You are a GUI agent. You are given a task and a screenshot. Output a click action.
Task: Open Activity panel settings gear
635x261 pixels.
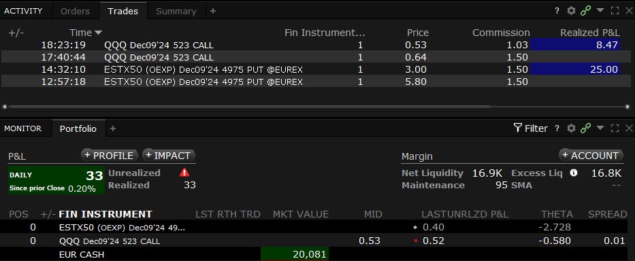(571, 11)
